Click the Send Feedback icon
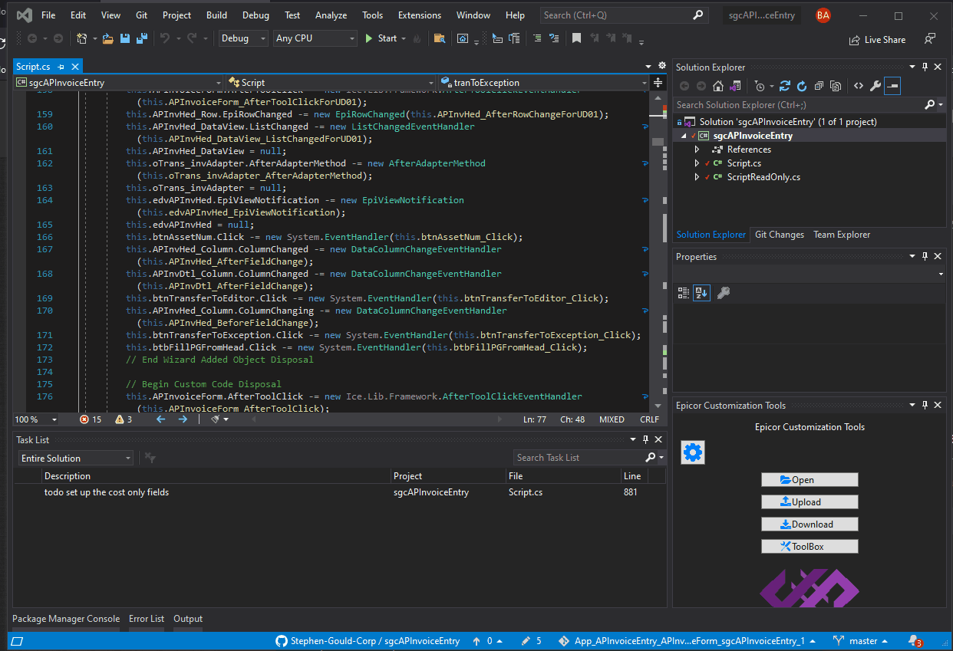Image resolution: width=953 pixels, height=651 pixels. (x=930, y=39)
